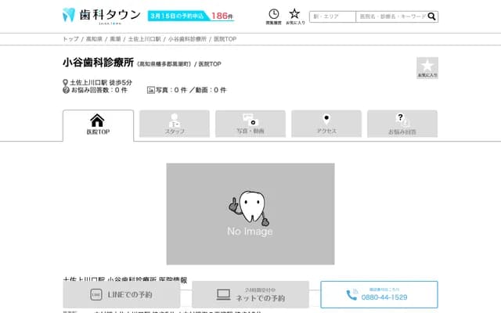Click the clinic name keyword search field
501x313 pixels.
pos(392,16)
